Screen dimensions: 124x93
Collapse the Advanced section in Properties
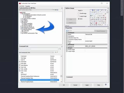tap(67, 44)
